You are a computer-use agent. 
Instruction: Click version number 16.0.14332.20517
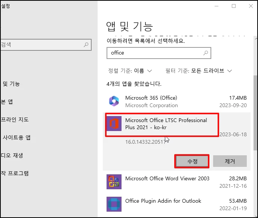145,142
